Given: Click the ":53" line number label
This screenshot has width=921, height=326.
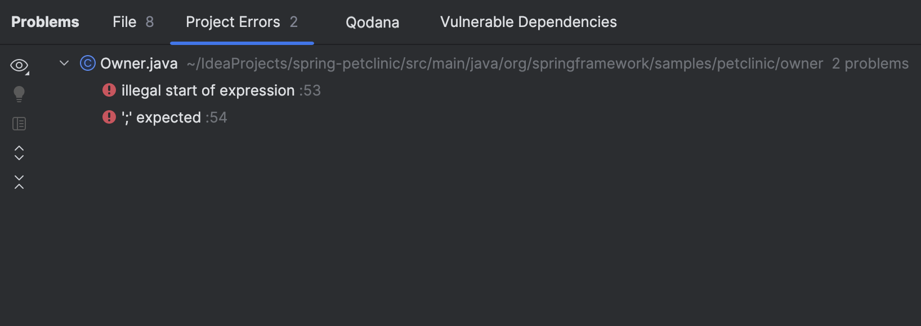Looking at the screenshot, I should 311,90.
